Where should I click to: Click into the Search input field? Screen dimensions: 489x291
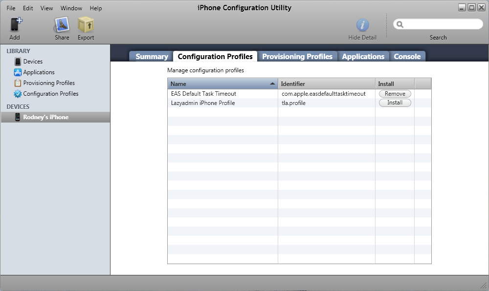443,24
